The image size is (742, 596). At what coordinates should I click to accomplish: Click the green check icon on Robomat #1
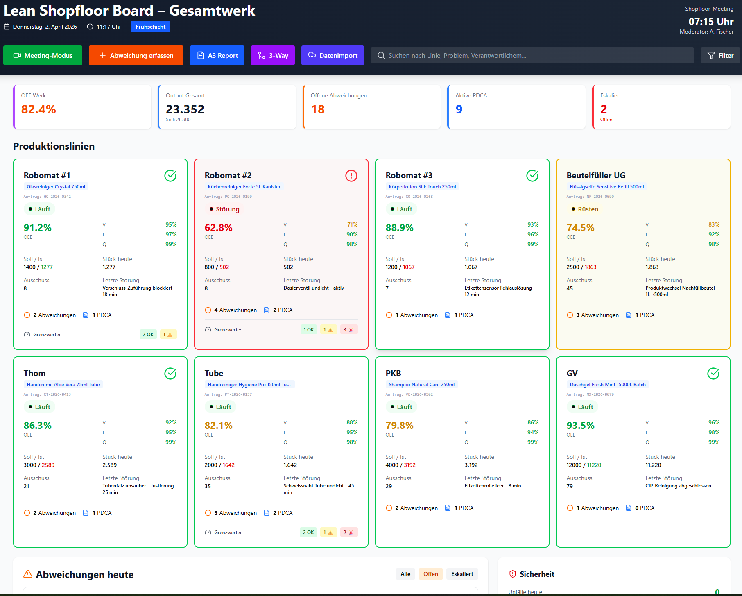pos(170,176)
